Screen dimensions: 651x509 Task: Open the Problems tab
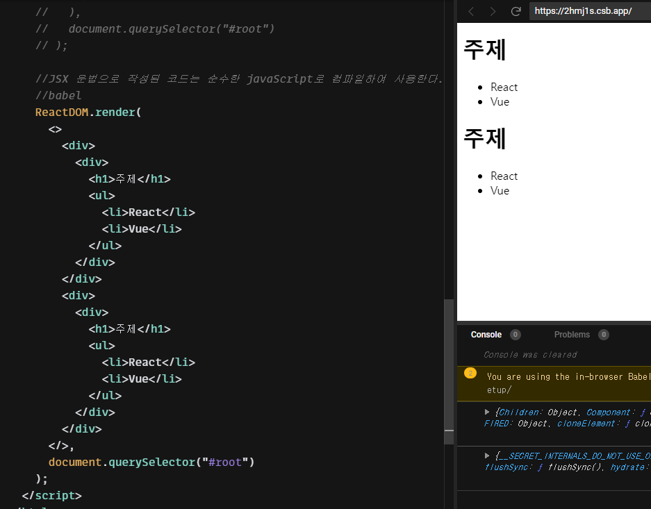tap(572, 335)
